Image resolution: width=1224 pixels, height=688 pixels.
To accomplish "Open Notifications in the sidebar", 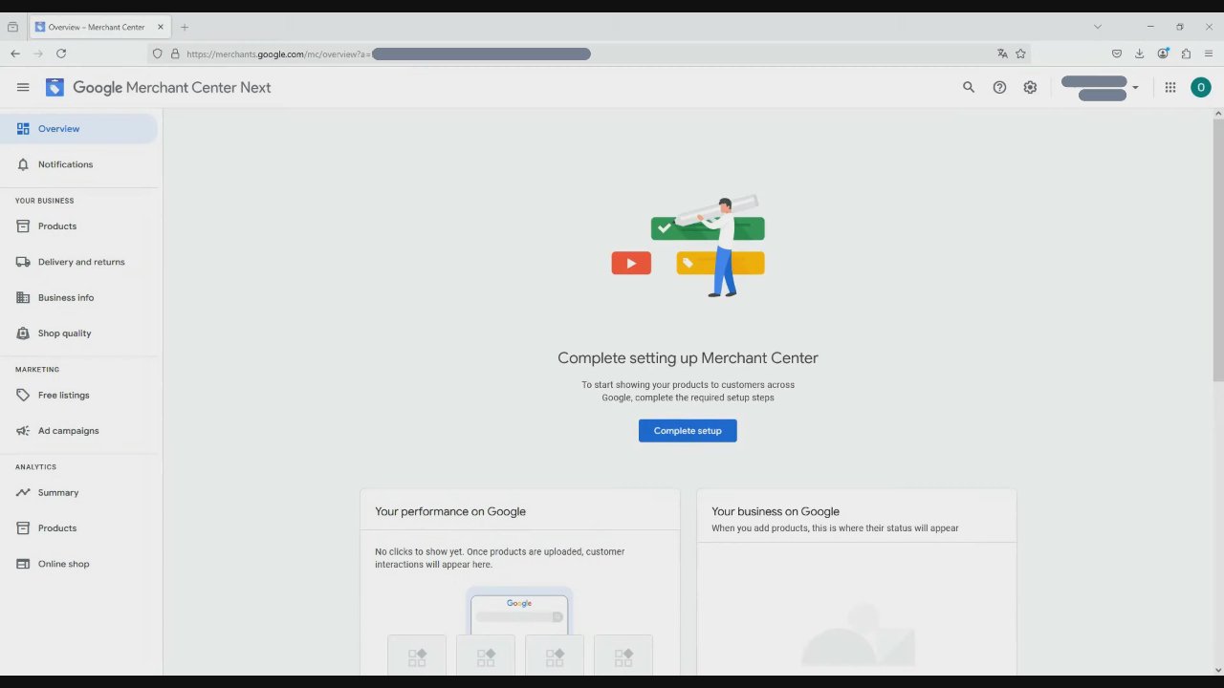I will (x=79, y=164).
